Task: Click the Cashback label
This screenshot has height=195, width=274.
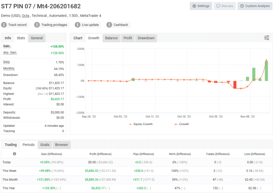Action: (x=121, y=25)
